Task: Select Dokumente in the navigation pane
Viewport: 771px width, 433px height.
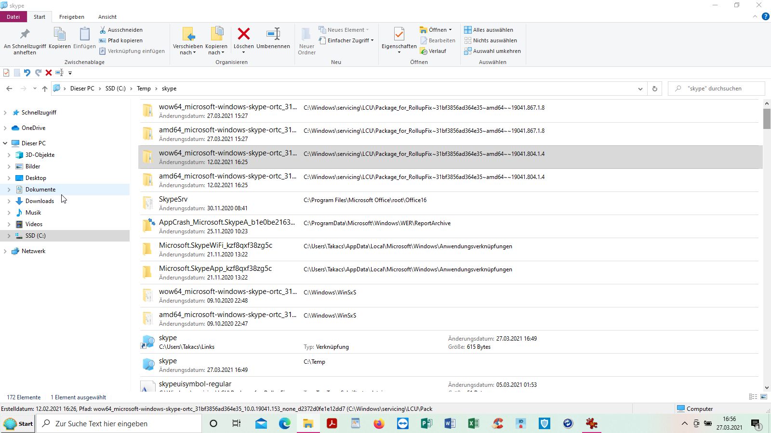Action: click(x=40, y=190)
